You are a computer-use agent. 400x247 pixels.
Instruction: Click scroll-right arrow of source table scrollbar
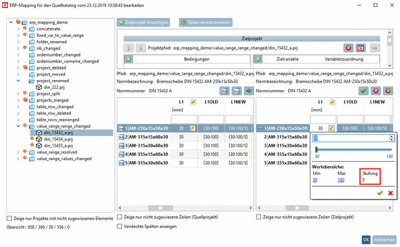tap(251, 208)
